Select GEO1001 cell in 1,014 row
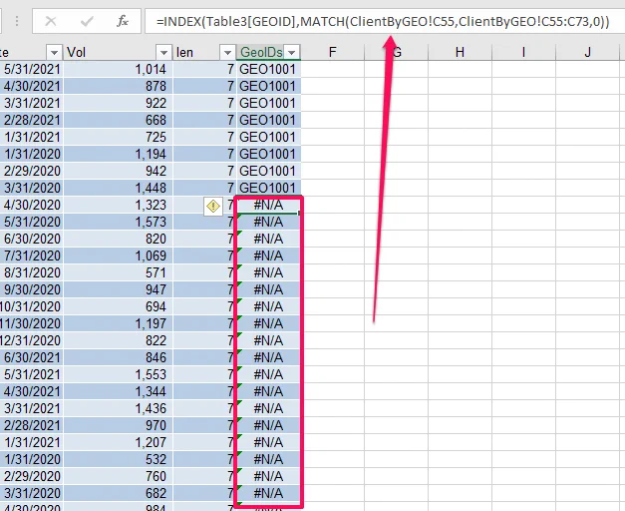This screenshot has width=625, height=511. pos(269,70)
